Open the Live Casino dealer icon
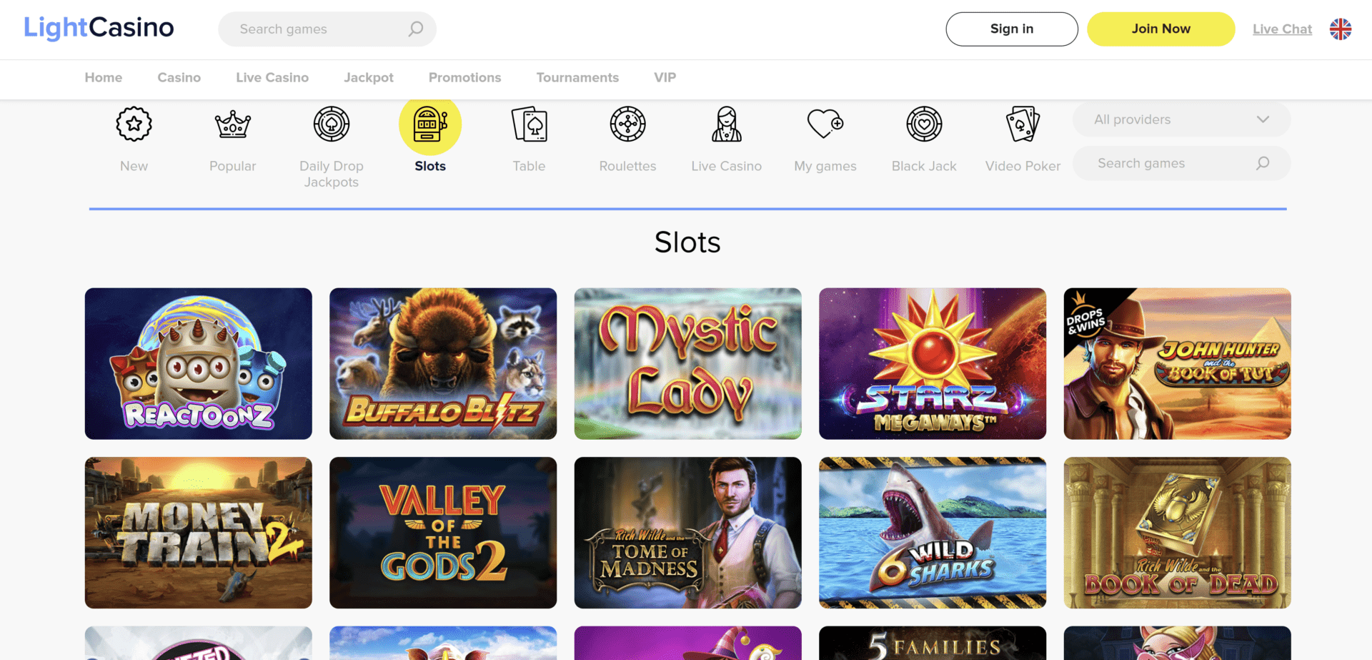 (727, 124)
